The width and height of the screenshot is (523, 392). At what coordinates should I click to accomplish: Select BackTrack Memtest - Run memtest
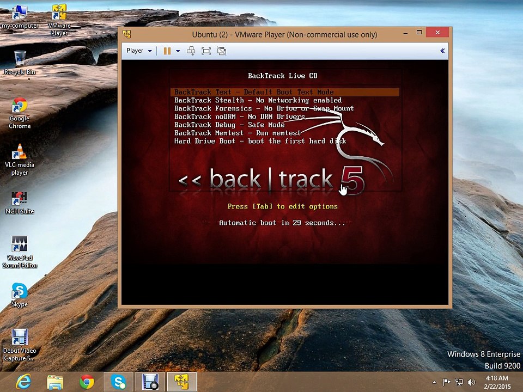(x=238, y=133)
